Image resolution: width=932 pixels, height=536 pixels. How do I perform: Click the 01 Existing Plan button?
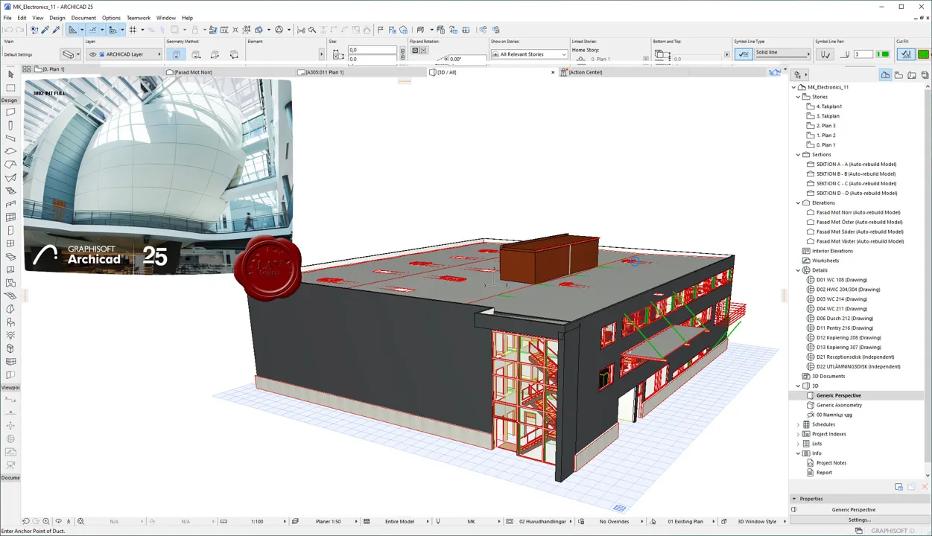coord(685,521)
